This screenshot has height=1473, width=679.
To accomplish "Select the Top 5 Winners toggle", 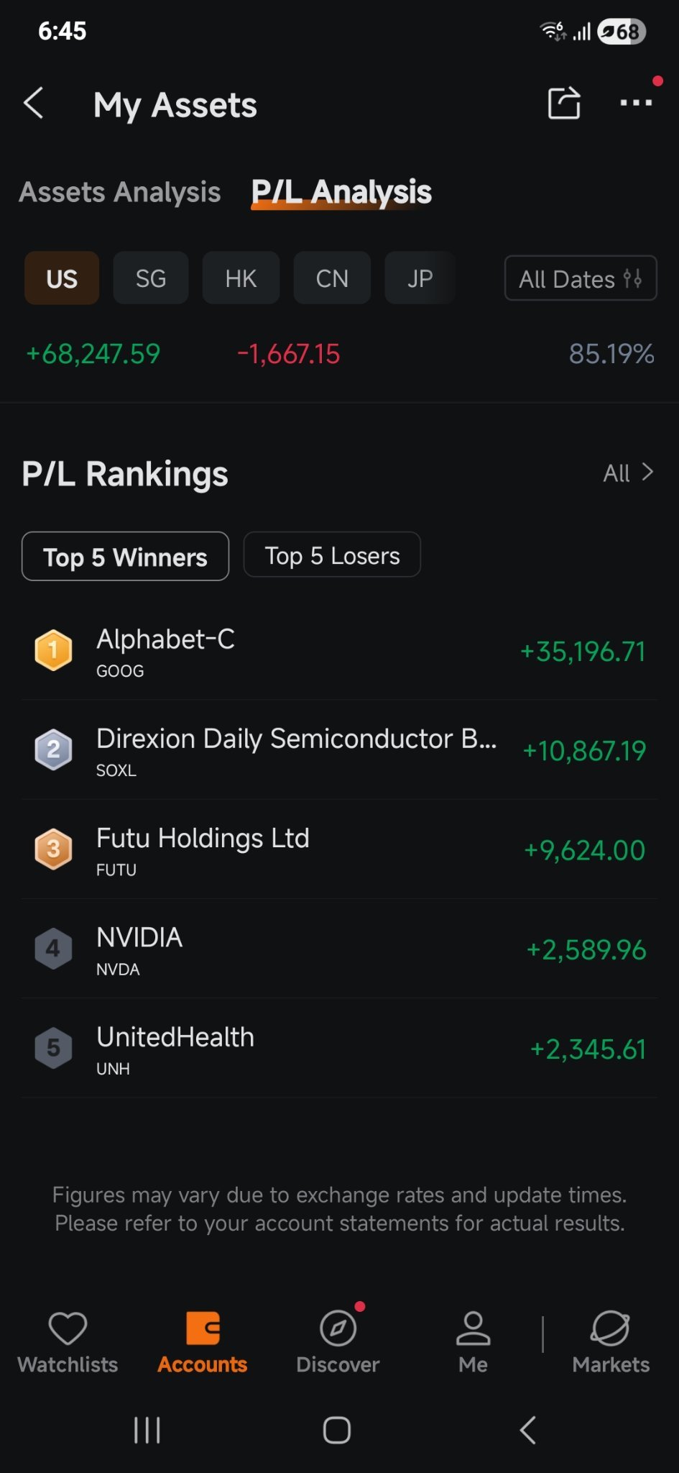I will (x=126, y=556).
